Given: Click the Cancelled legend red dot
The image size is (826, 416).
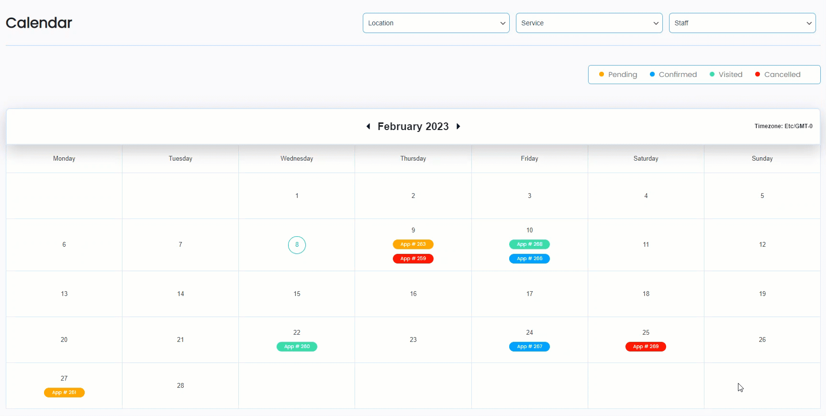Looking at the screenshot, I should (758, 74).
